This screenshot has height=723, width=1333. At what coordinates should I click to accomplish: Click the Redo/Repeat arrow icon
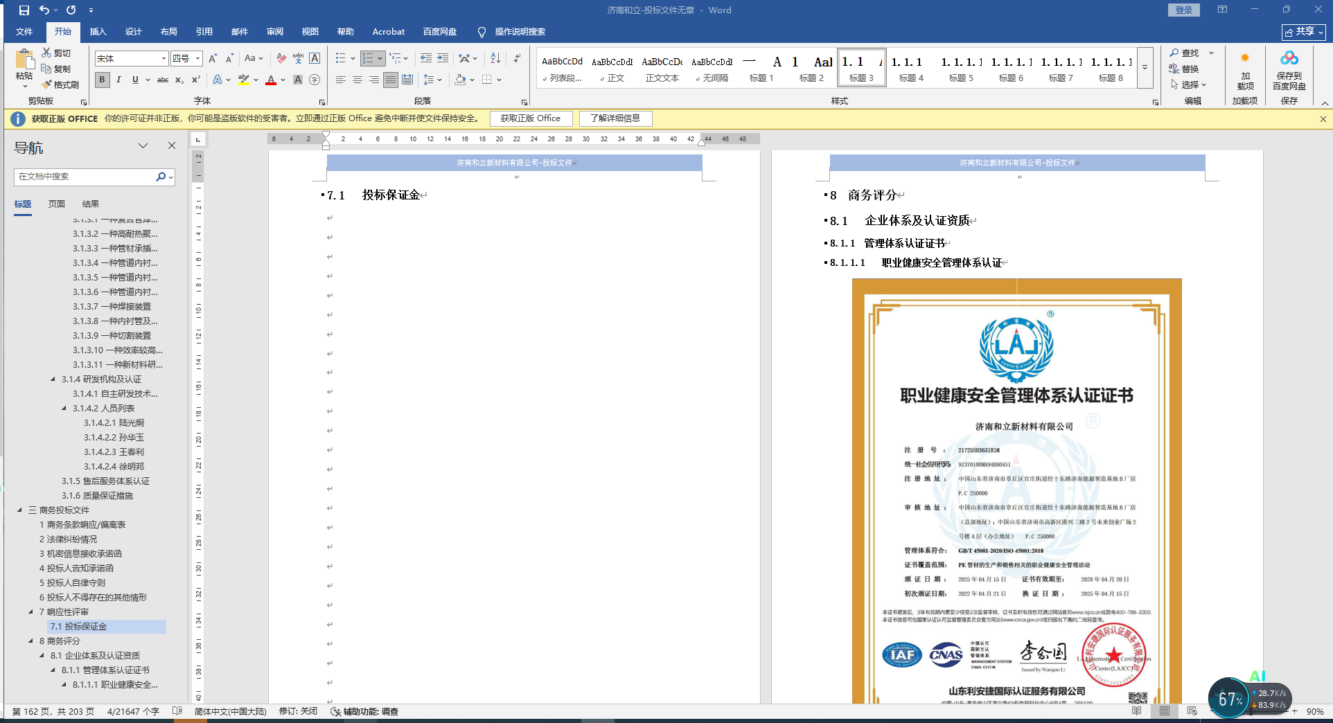click(x=71, y=10)
